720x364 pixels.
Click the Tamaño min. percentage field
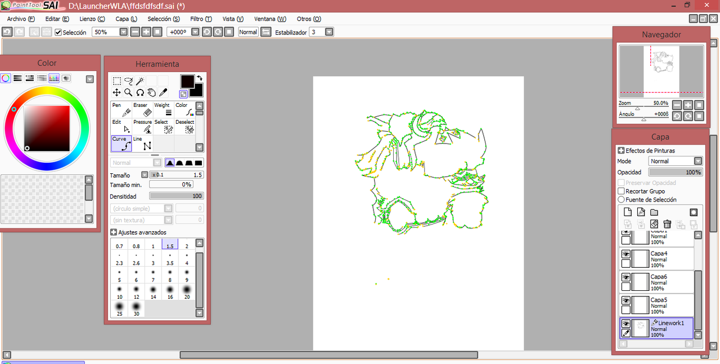click(x=172, y=185)
